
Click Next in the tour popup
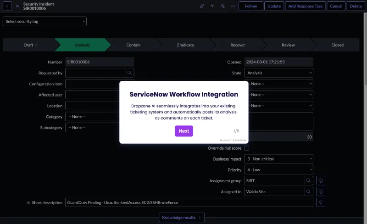[x=184, y=131]
